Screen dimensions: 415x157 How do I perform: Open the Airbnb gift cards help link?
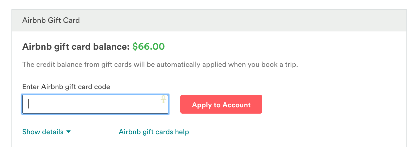point(154,132)
